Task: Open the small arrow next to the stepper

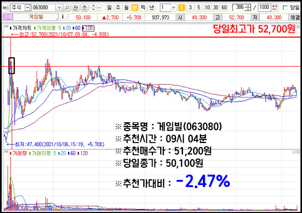Action: [99, 8]
